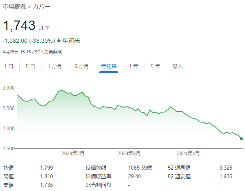Click the 高値 value 1,818
Image resolution: width=245 pixels, height=191 pixels.
click(x=46, y=177)
